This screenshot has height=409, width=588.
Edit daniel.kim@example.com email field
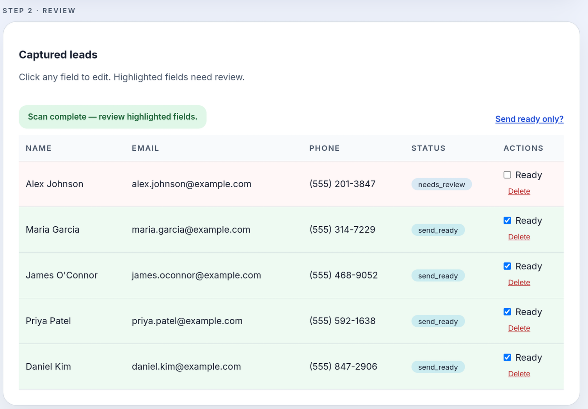pyautogui.click(x=186, y=366)
